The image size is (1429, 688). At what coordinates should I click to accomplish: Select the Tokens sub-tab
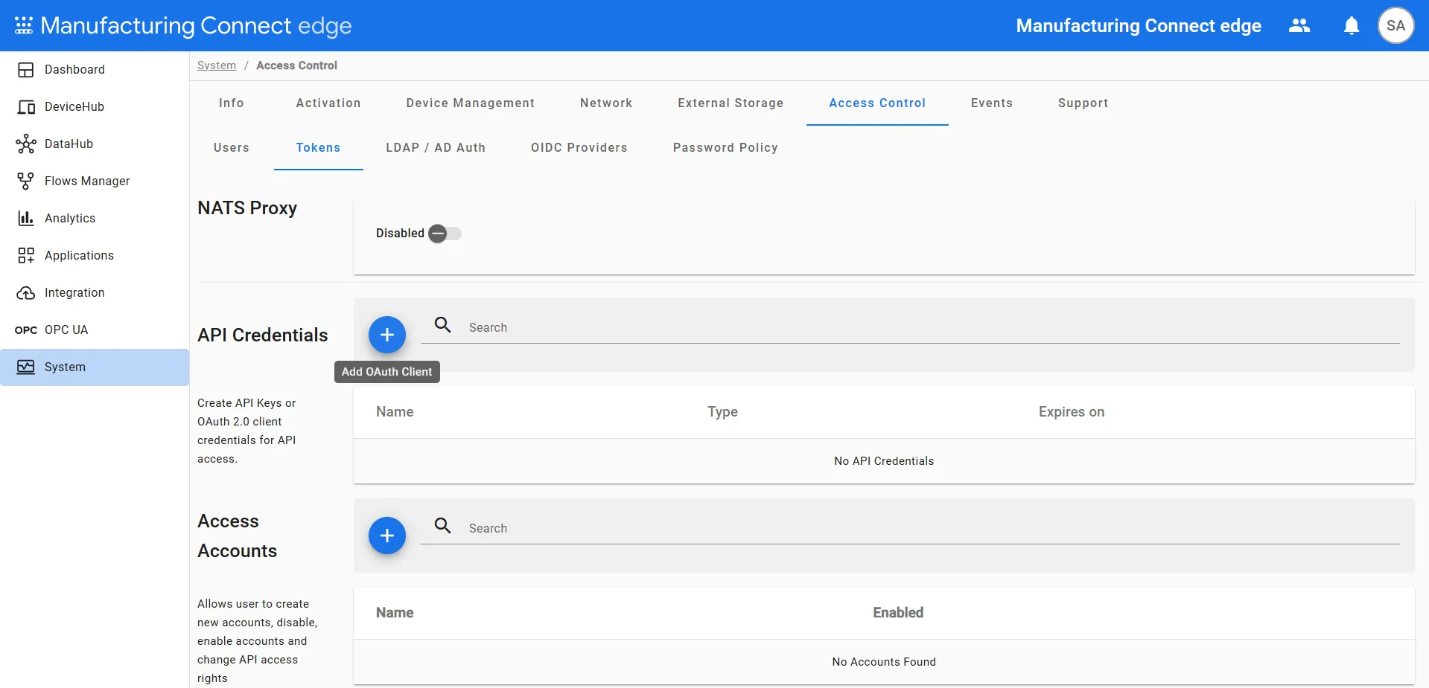318,148
